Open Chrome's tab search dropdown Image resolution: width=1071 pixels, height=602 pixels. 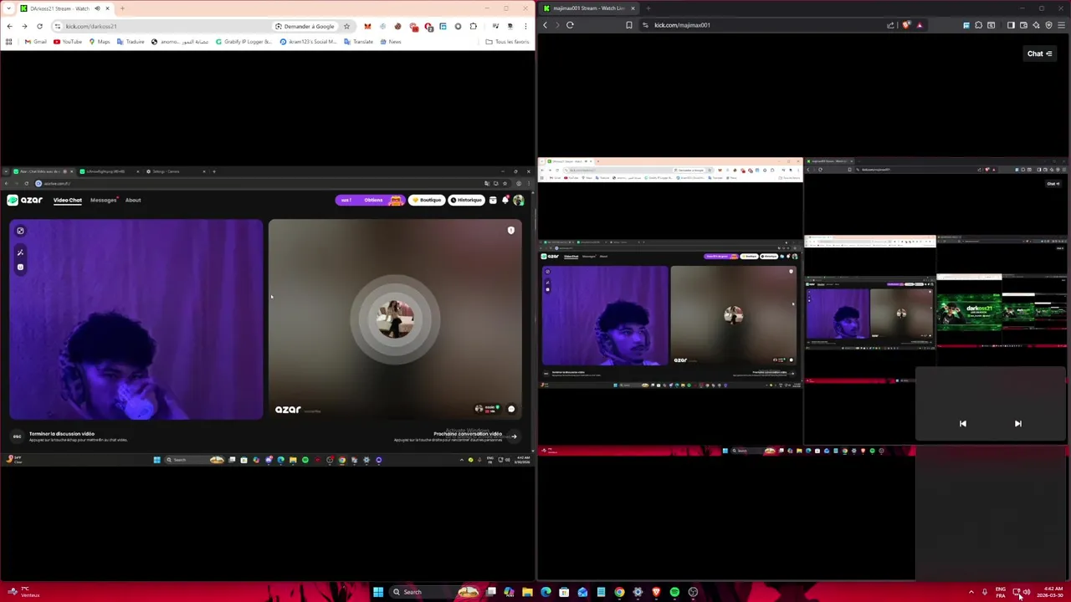[x=8, y=8]
